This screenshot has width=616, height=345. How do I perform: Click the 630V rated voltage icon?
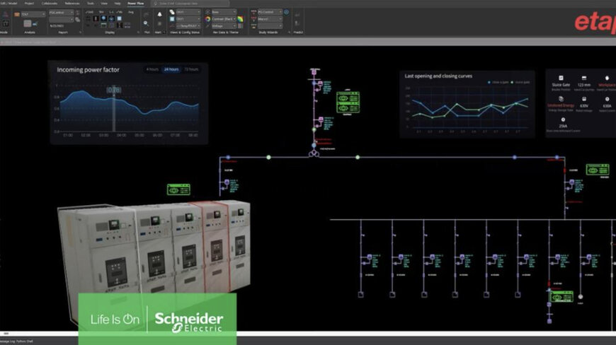[584, 99]
